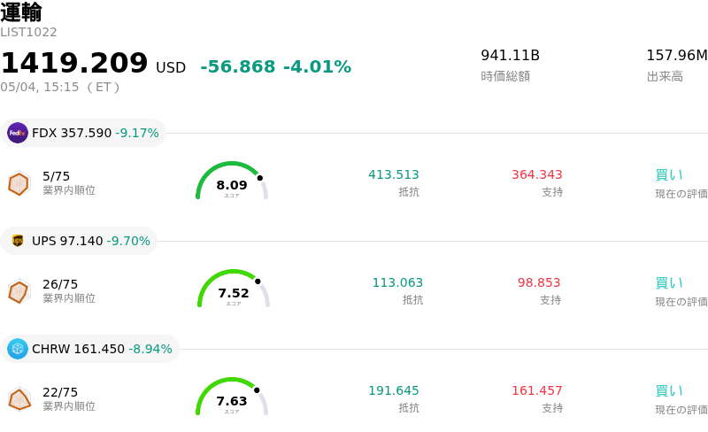Click the 運輸 sector title

point(20,12)
